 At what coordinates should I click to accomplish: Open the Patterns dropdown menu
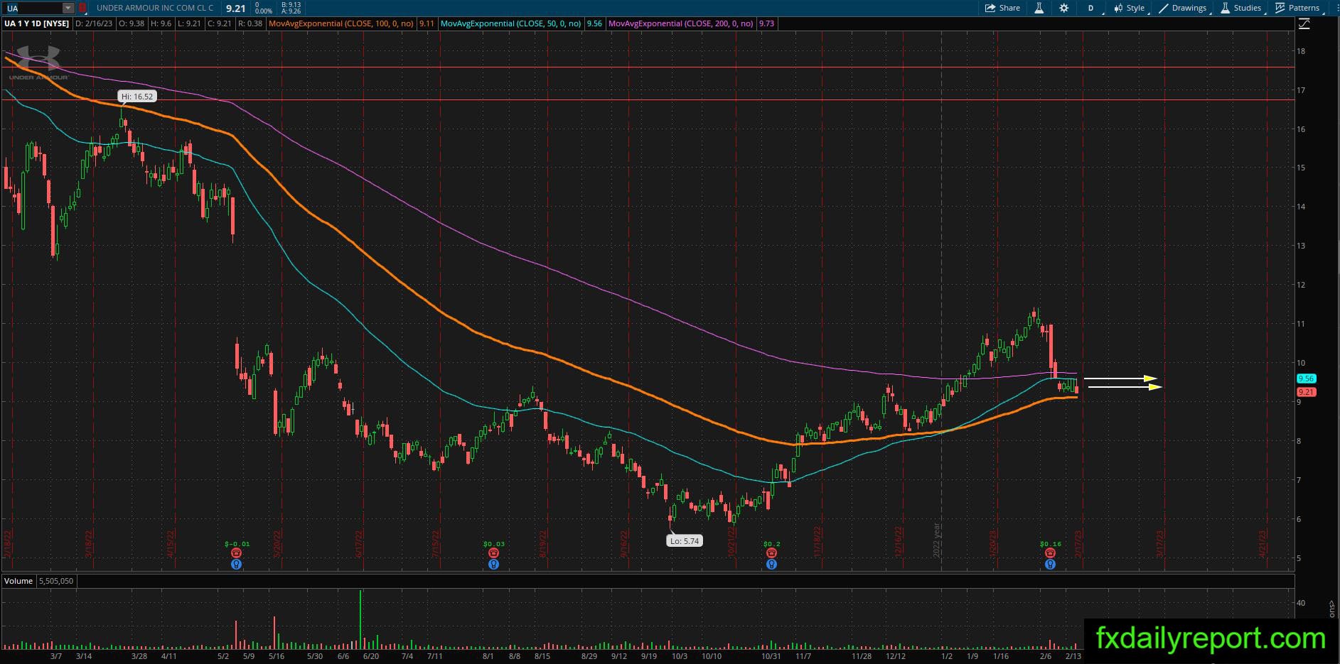(1298, 8)
